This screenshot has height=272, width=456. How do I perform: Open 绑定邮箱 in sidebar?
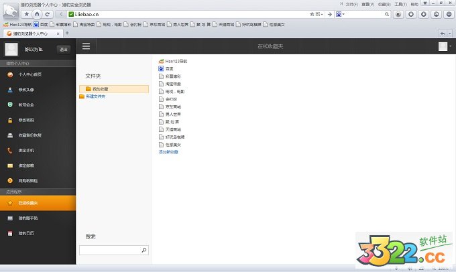38,165
